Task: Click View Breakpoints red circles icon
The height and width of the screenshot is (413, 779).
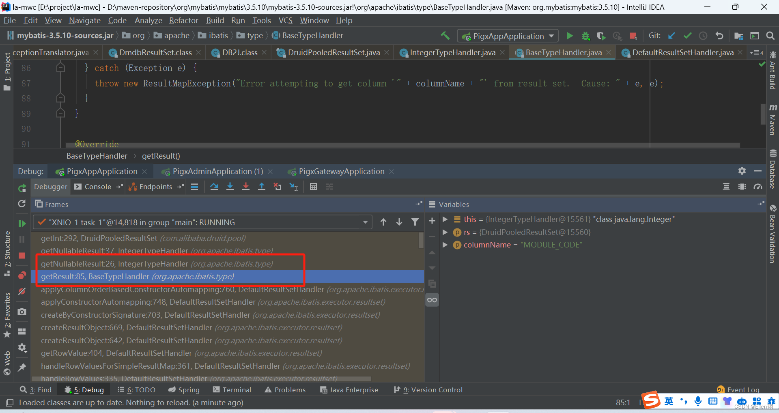Action: pyautogui.click(x=22, y=275)
